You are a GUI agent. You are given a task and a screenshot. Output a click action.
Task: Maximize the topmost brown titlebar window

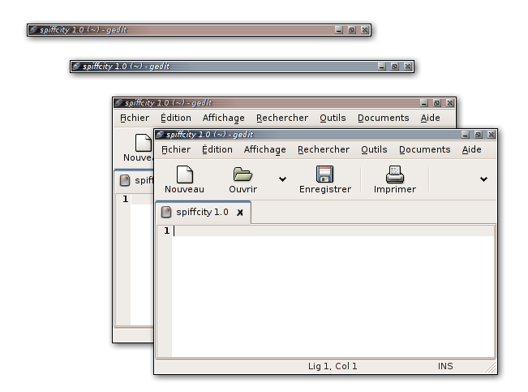351,30
